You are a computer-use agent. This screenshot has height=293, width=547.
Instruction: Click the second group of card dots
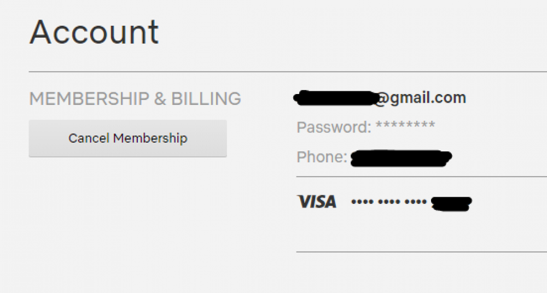389,202
